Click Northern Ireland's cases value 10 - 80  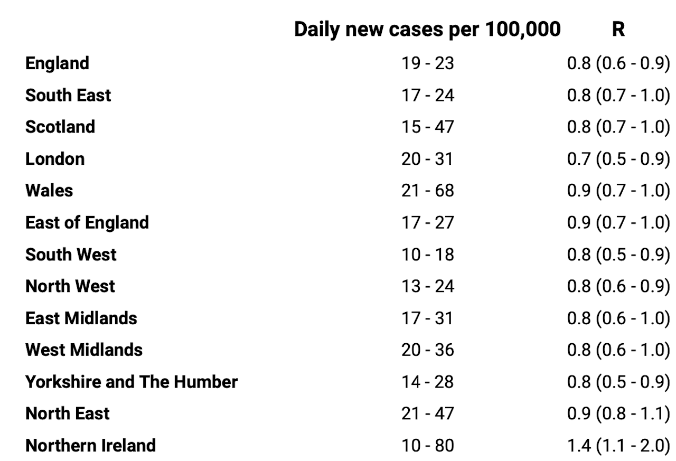[427, 445]
